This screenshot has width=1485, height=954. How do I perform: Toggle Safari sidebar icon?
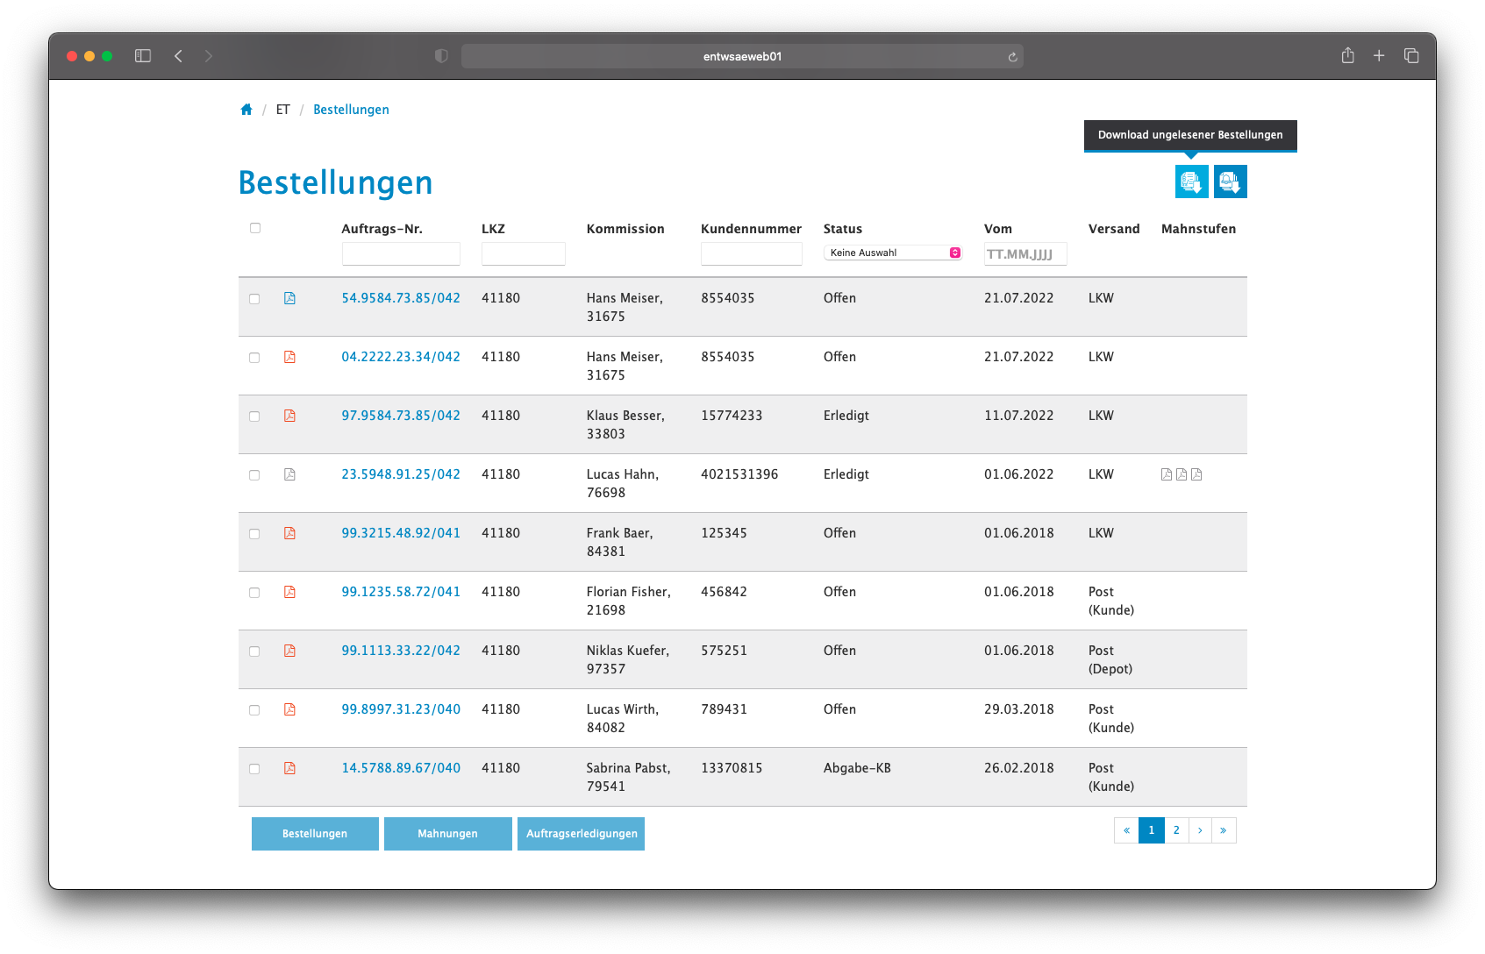pyautogui.click(x=143, y=56)
